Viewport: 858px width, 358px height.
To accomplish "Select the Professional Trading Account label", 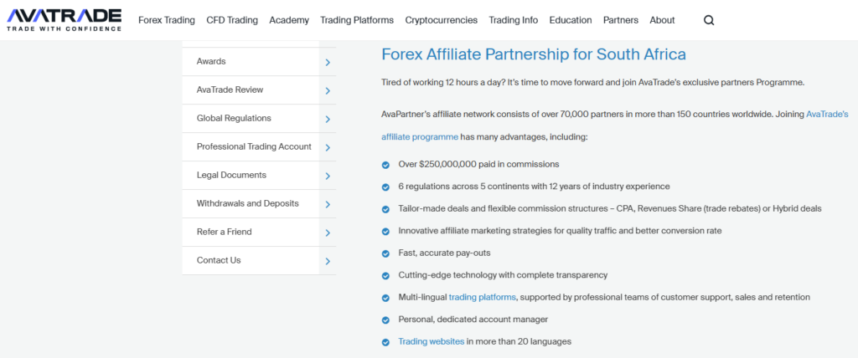I will click(x=254, y=146).
